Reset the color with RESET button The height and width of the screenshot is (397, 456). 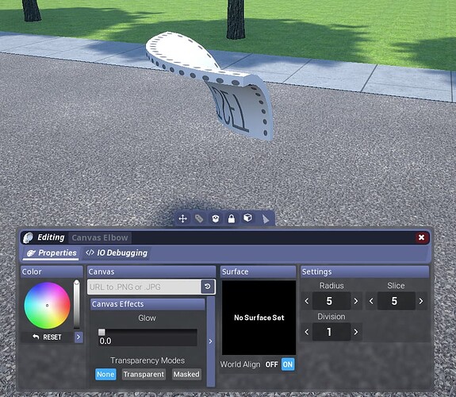[47, 337]
